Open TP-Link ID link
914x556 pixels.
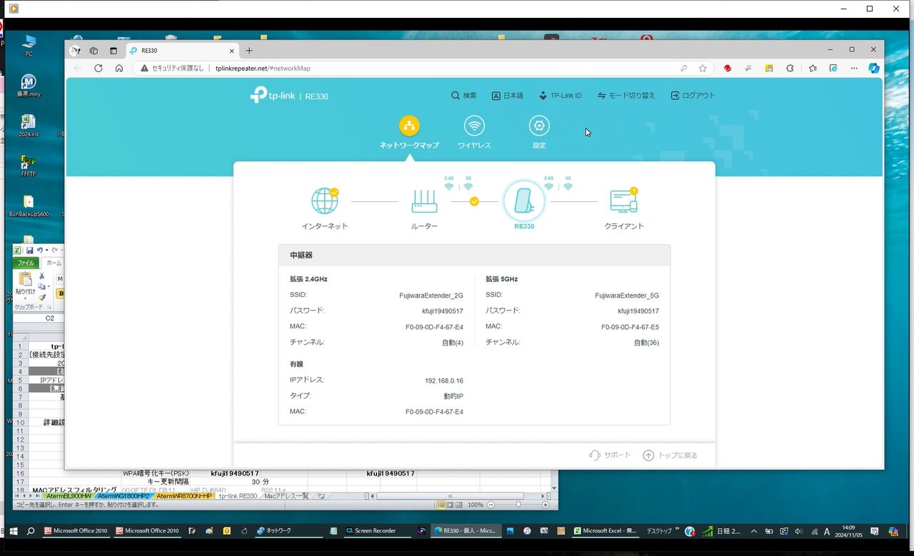click(x=560, y=96)
